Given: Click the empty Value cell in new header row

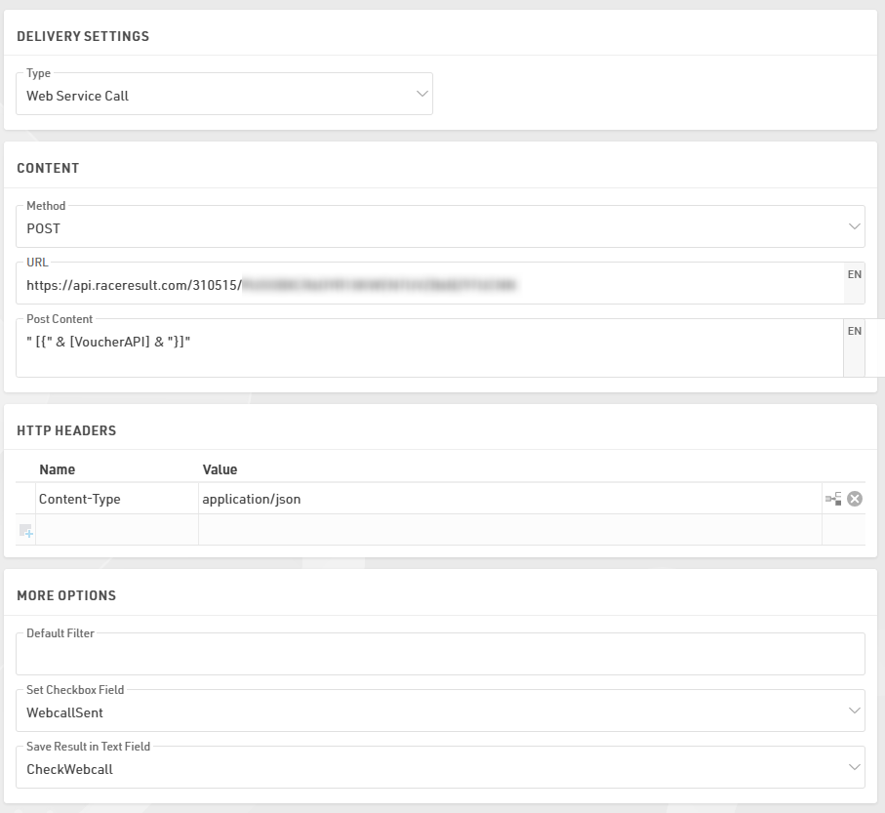Looking at the screenshot, I should click(x=507, y=530).
